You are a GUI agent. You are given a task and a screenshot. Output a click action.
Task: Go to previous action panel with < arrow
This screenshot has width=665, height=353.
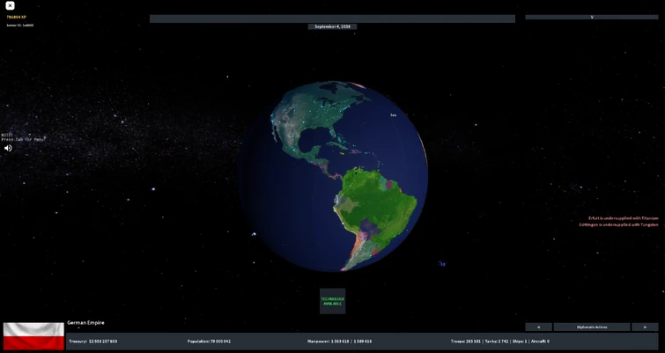pyautogui.click(x=539, y=327)
